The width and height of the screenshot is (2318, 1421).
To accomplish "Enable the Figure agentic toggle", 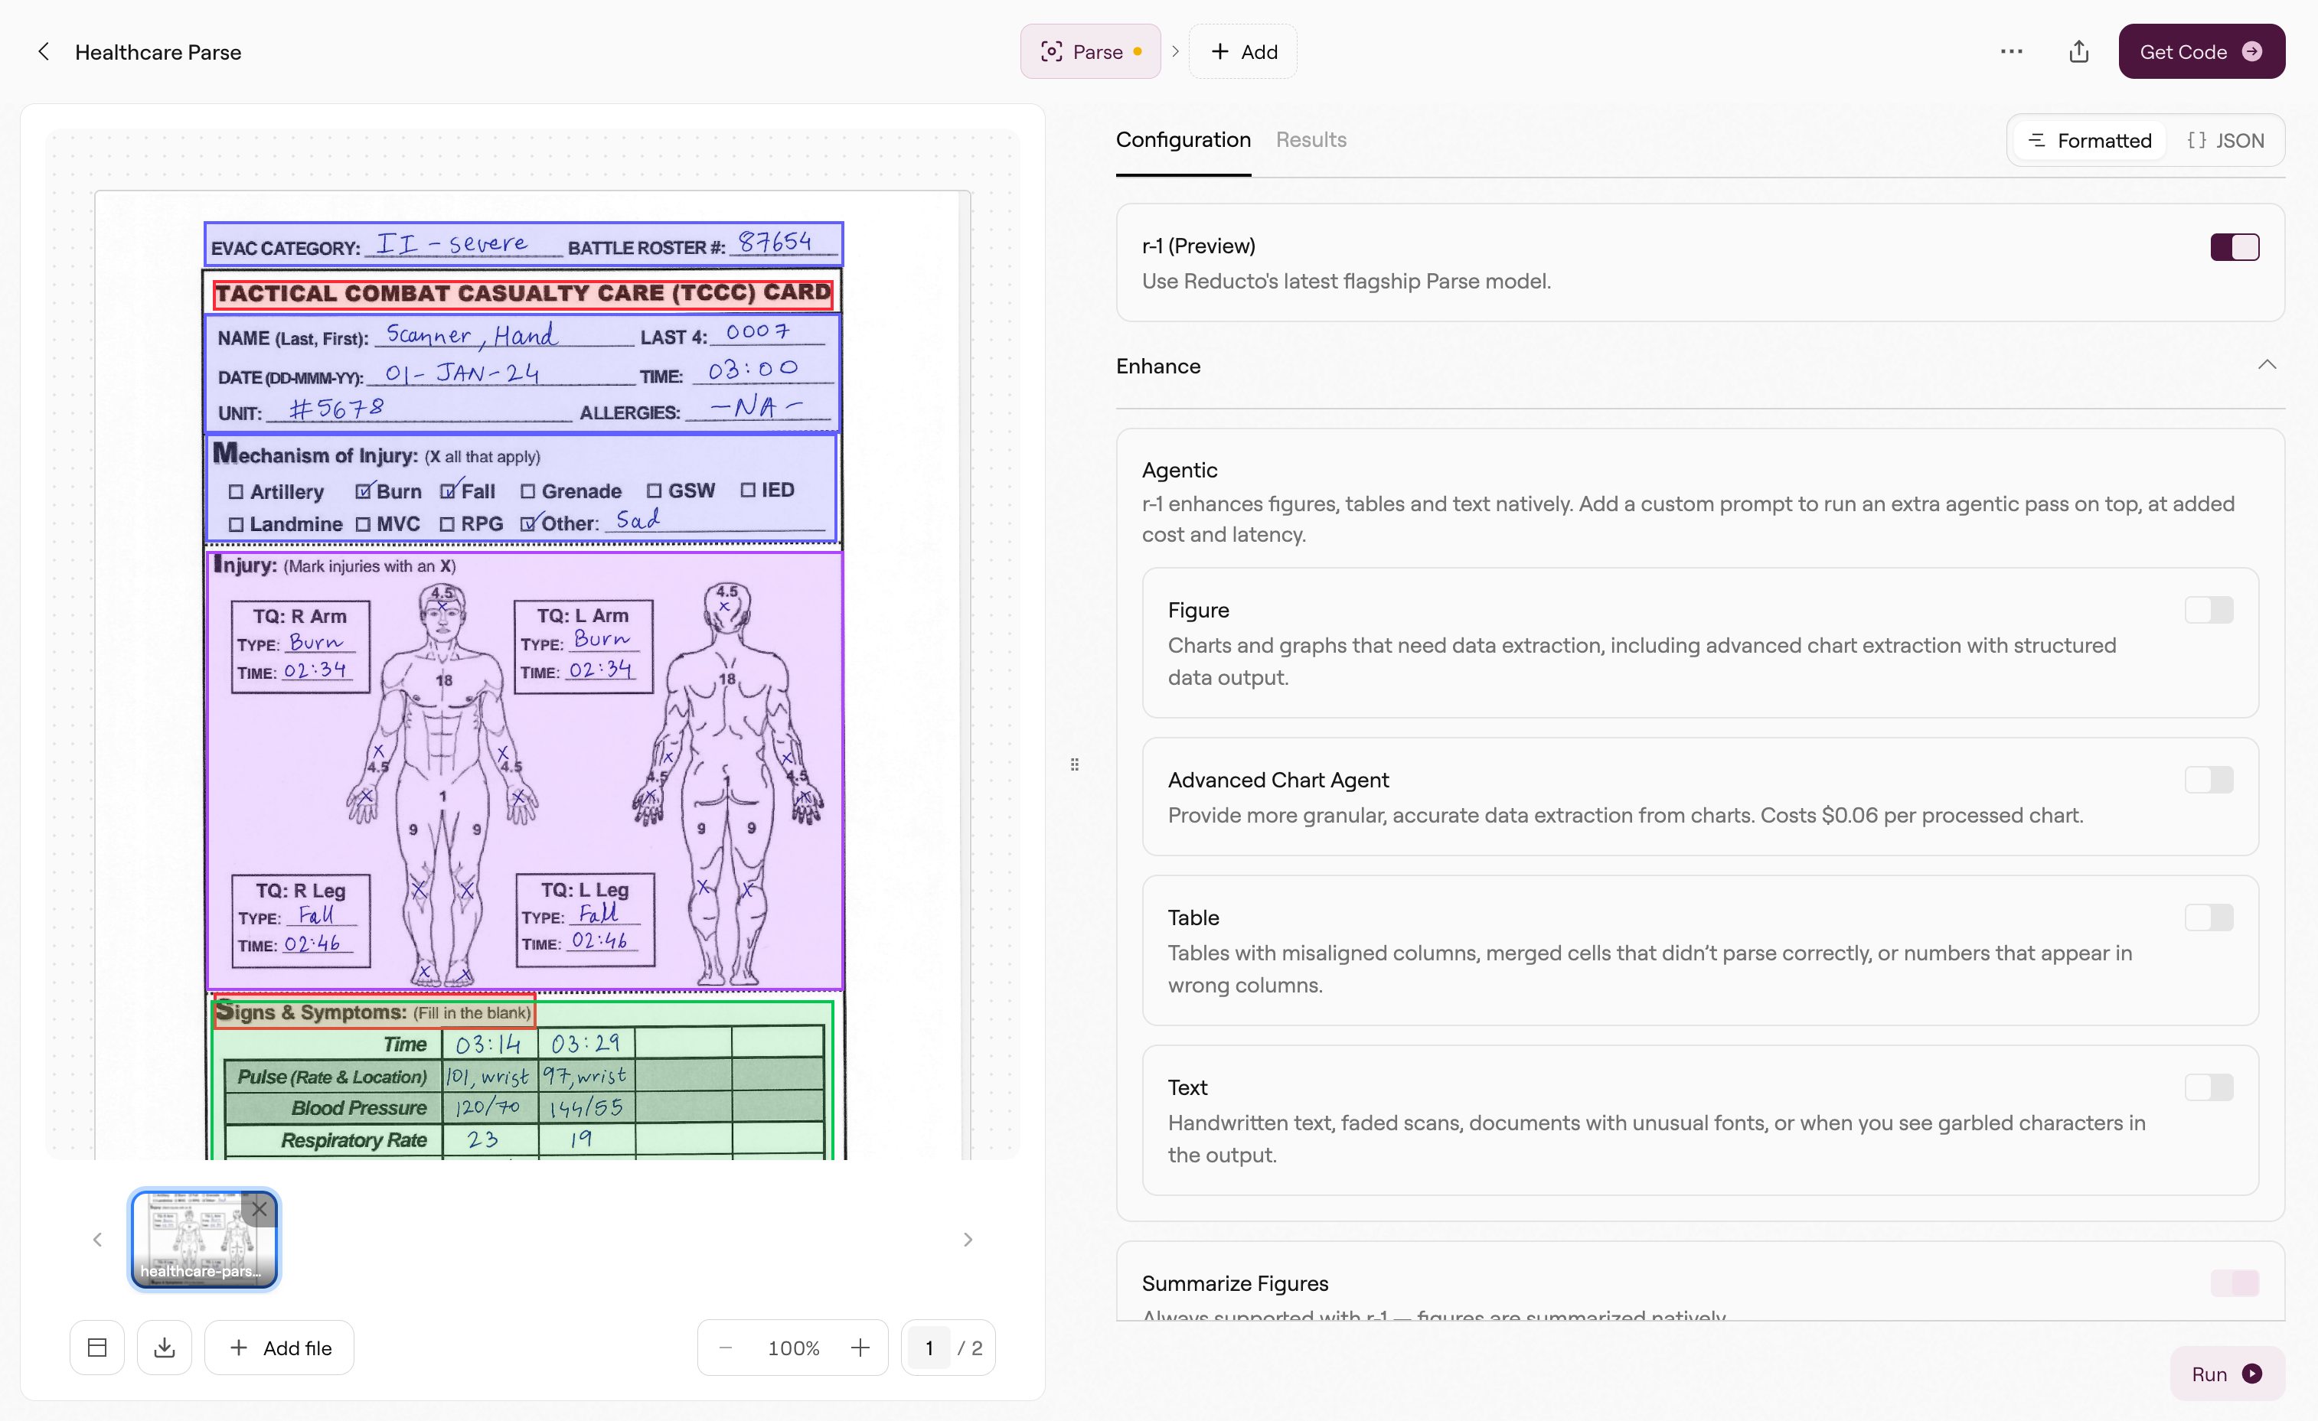I will [x=2208, y=611].
